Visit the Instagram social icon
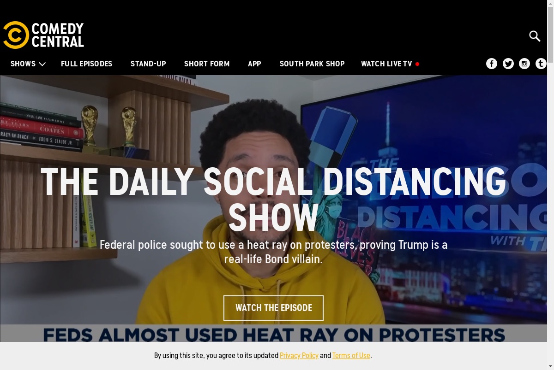The height and width of the screenshot is (370, 554). coord(524,64)
